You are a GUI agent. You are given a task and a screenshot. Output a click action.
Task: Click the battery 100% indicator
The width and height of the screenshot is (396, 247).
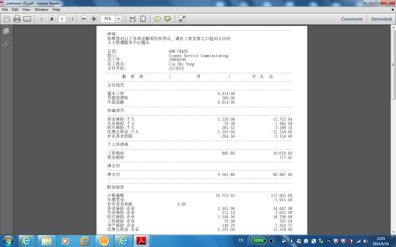(x=258, y=241)
